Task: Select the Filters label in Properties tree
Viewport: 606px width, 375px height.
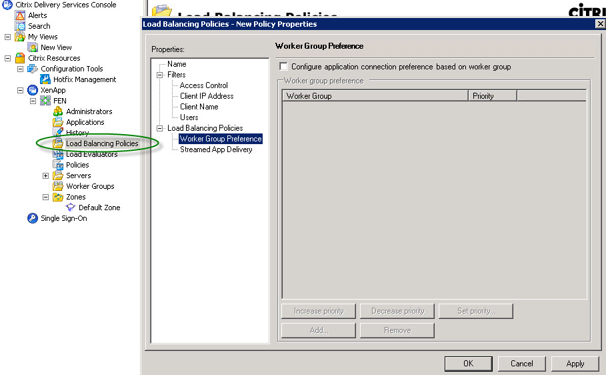Action: pos(176,75)
